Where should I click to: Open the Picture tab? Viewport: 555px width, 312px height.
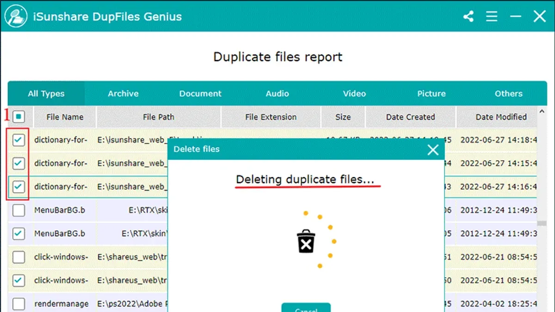pos(432,93)
